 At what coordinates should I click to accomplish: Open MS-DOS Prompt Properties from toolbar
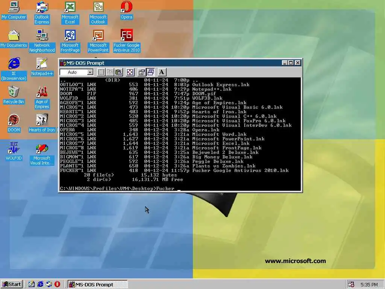tap(141, 72)
